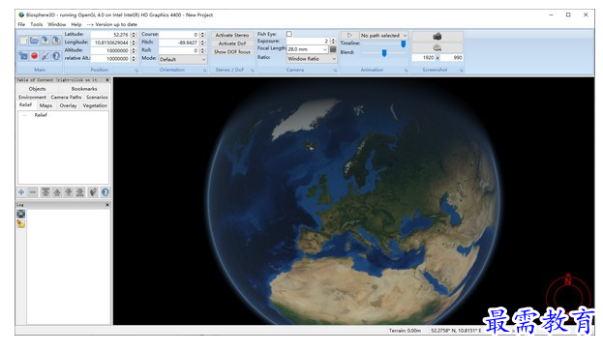Click the Show DOF focus button

(232, 52)
